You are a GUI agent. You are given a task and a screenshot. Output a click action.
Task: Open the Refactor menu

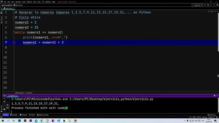[29, 2]
